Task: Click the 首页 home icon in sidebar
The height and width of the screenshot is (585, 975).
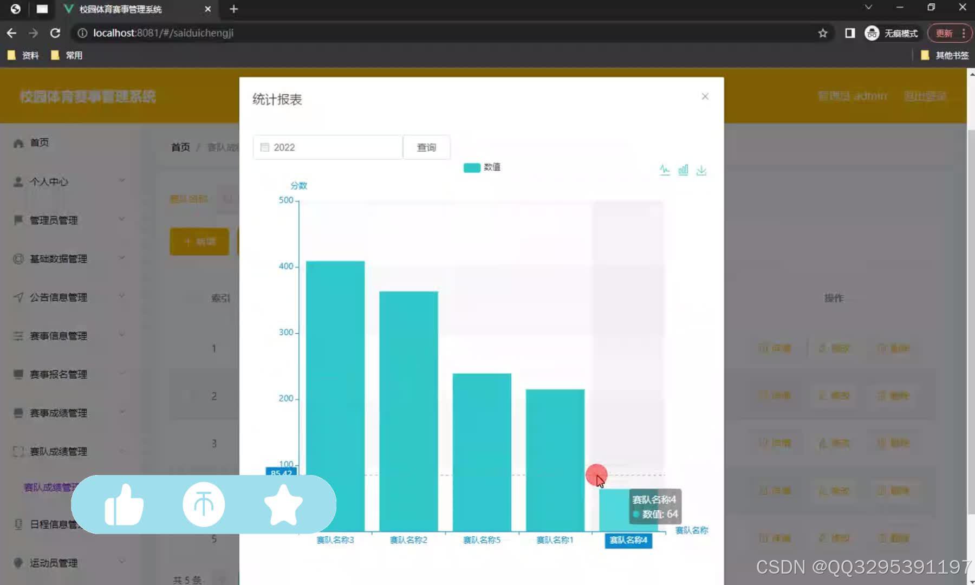Action: tap(18, 143)
